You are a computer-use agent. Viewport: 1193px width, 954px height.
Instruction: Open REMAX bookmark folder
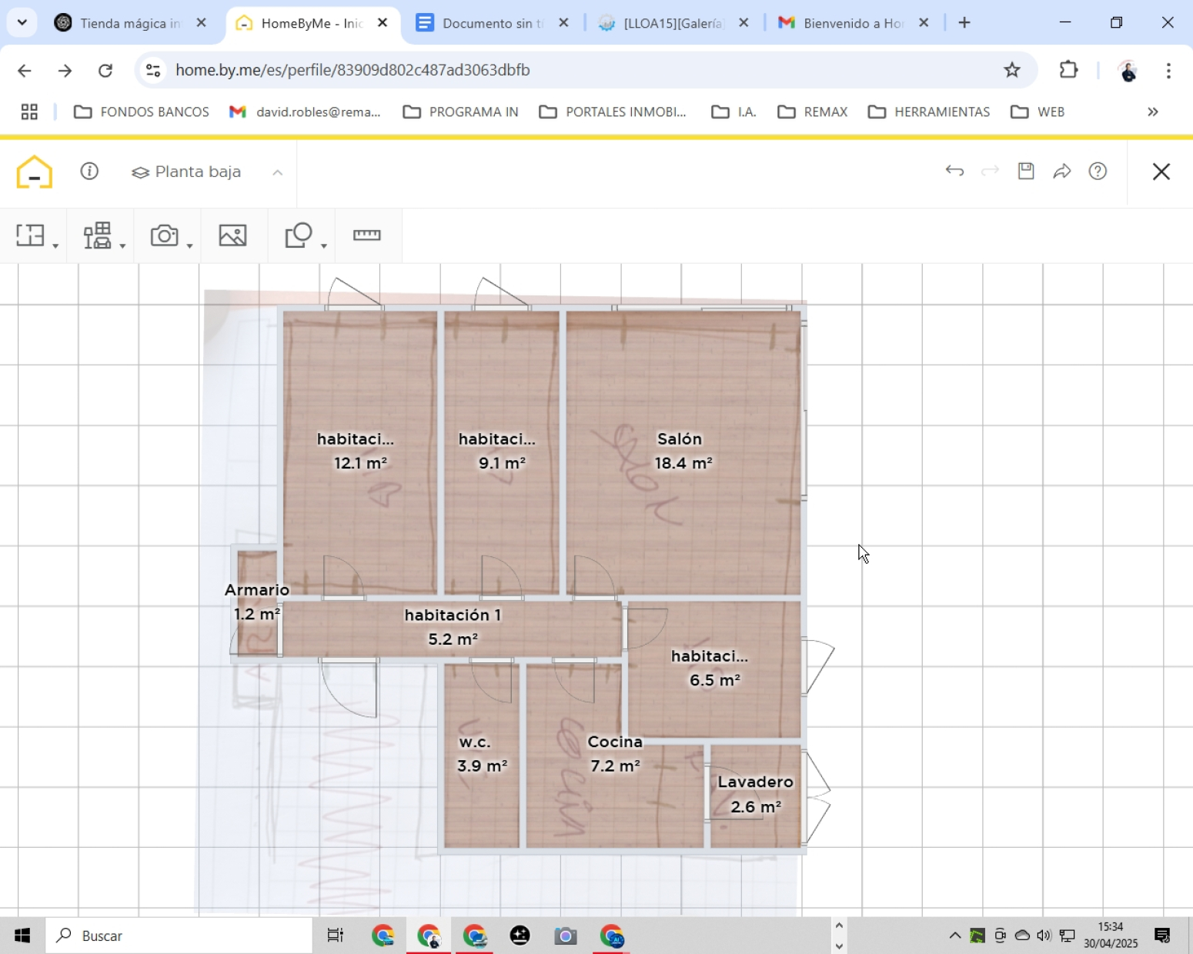pos(813,112)
